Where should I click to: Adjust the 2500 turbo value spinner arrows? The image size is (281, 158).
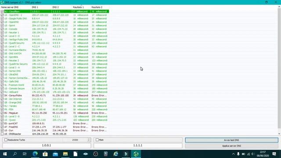pos(89,140)
